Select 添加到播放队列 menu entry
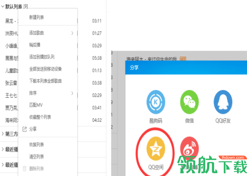Image resolution: width=247 pixels, height=176 pixels. point(42,57)
